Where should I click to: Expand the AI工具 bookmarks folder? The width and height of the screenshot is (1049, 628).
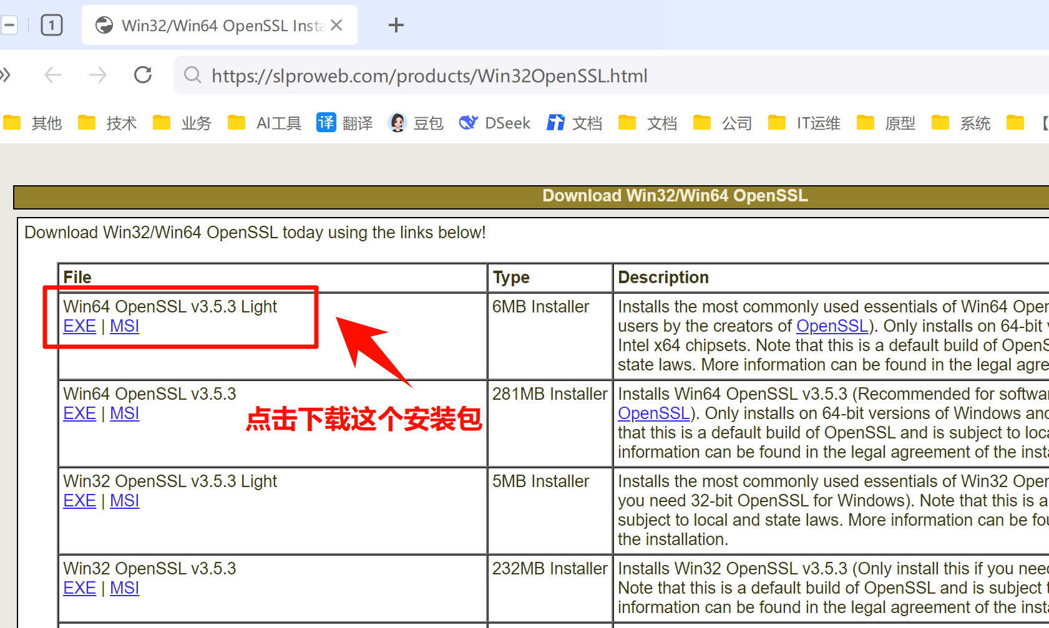(265, 123)
